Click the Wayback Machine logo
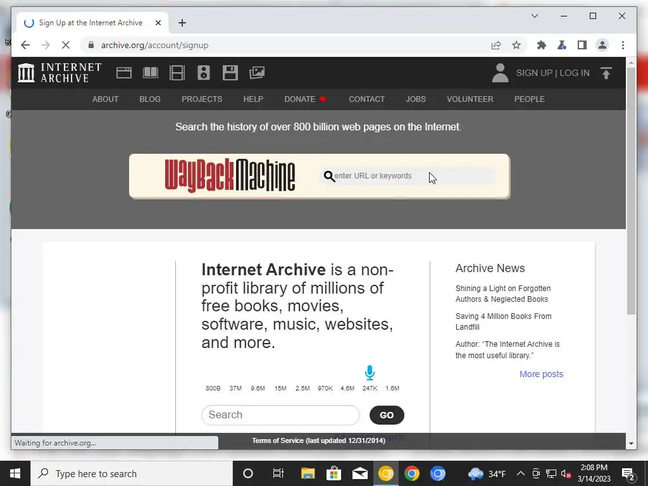648x486 pixels. [x=230, y=176]
